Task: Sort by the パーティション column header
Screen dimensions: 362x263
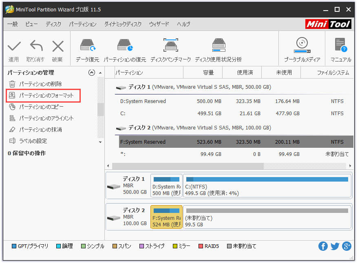Action: 149,72
